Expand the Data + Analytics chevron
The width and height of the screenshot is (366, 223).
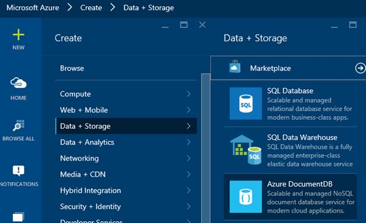click(188, 142)
